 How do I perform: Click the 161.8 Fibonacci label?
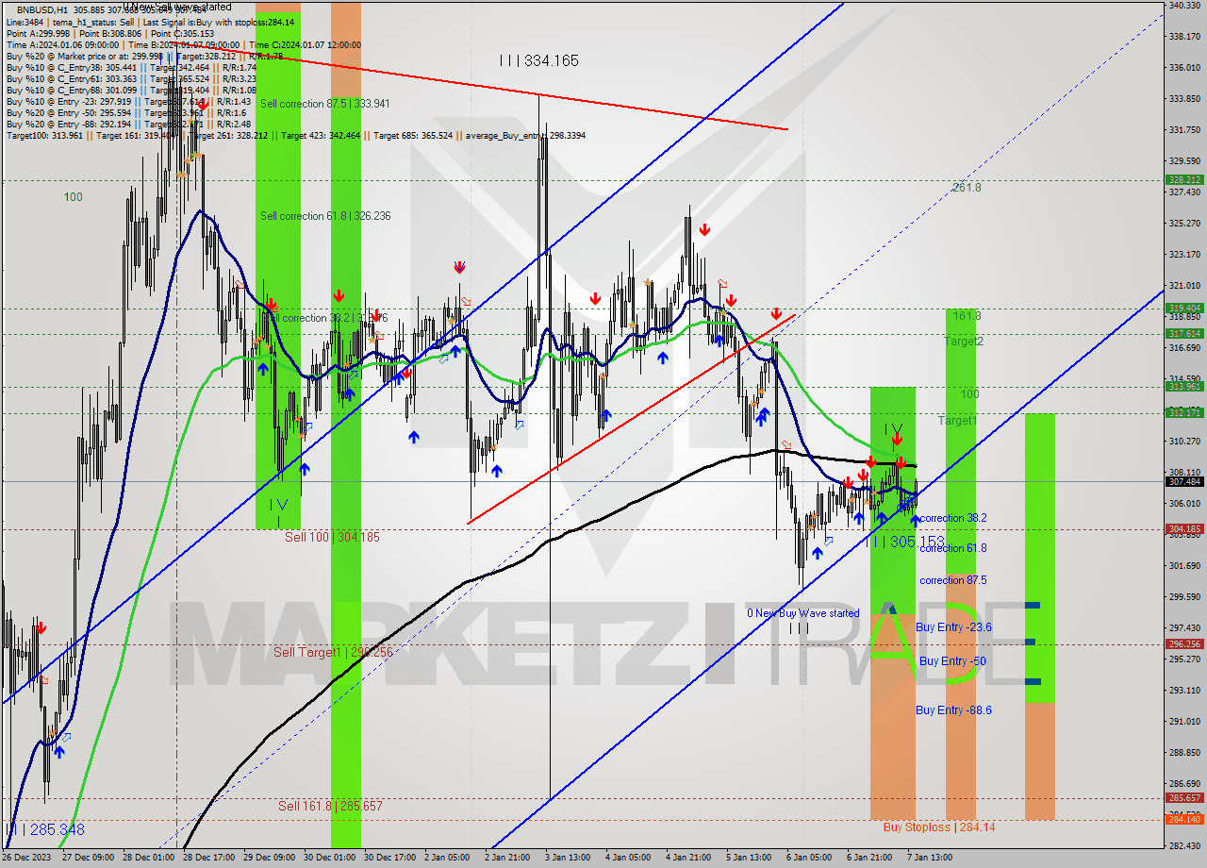tap(967, 316)
